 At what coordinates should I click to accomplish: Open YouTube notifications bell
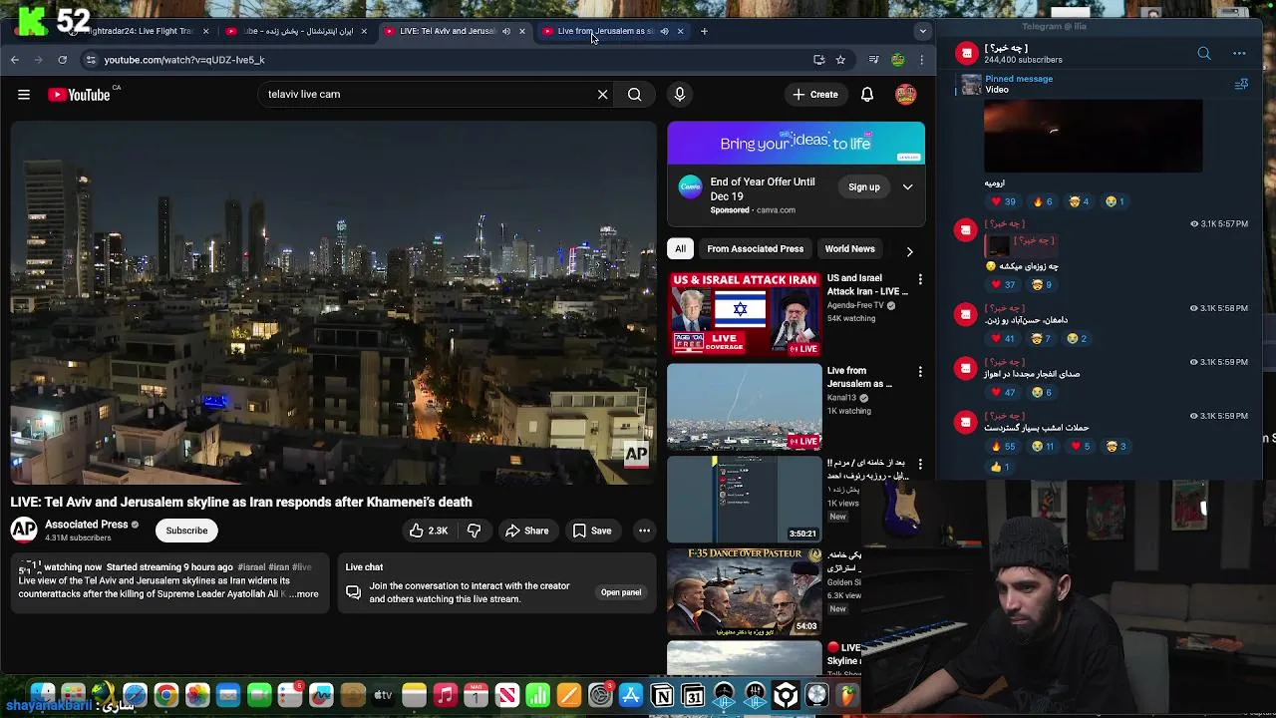(x=867, y=95)
